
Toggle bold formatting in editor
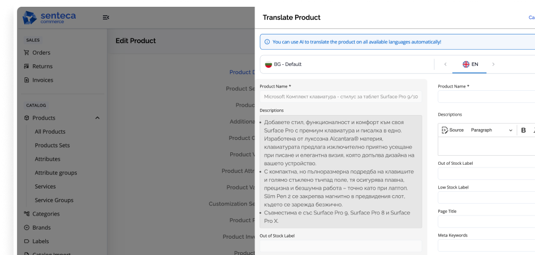(x=523, y=130)
